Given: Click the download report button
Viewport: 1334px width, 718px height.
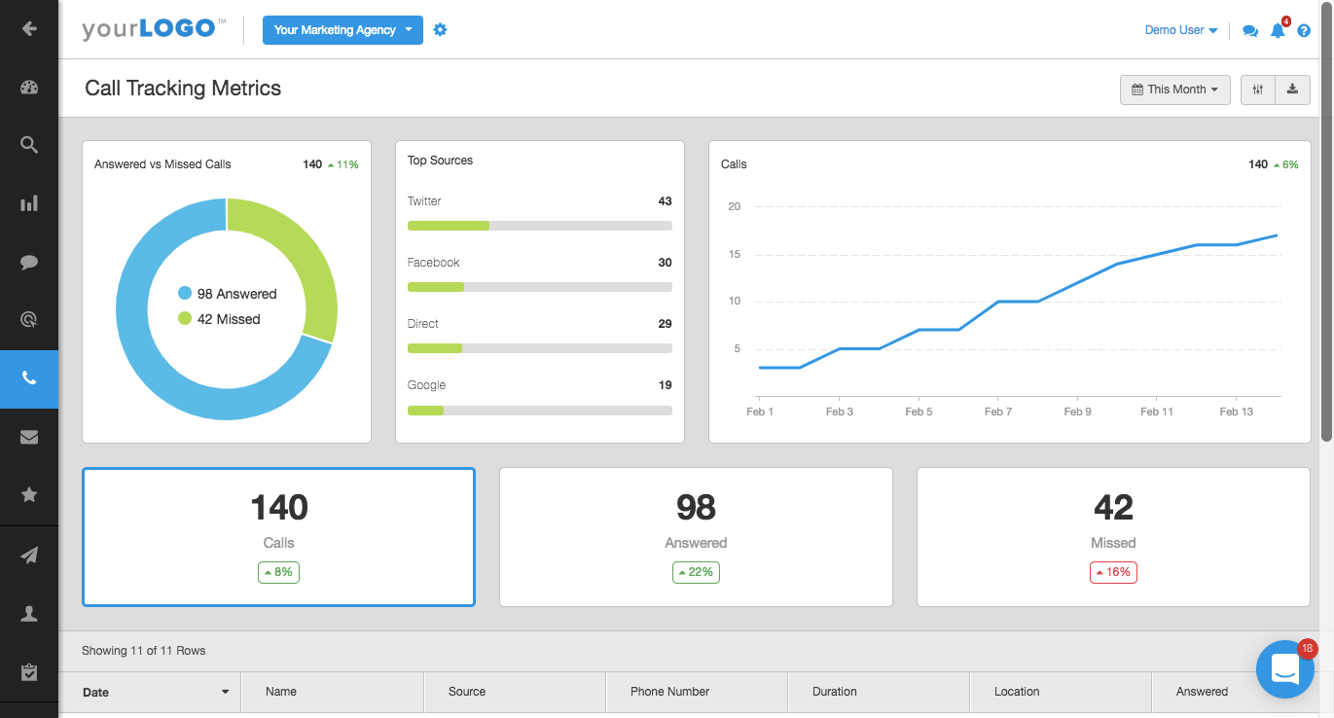Looking at the screenshot, I should click(x=1292, y=90).
